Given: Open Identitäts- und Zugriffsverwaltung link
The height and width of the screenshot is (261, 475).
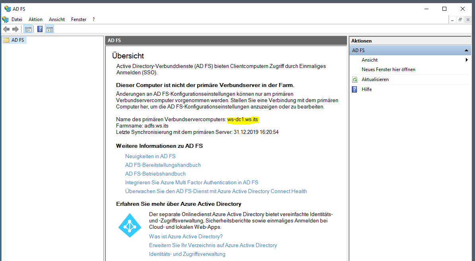Looking at the screenshot, I should coord(187,254).
